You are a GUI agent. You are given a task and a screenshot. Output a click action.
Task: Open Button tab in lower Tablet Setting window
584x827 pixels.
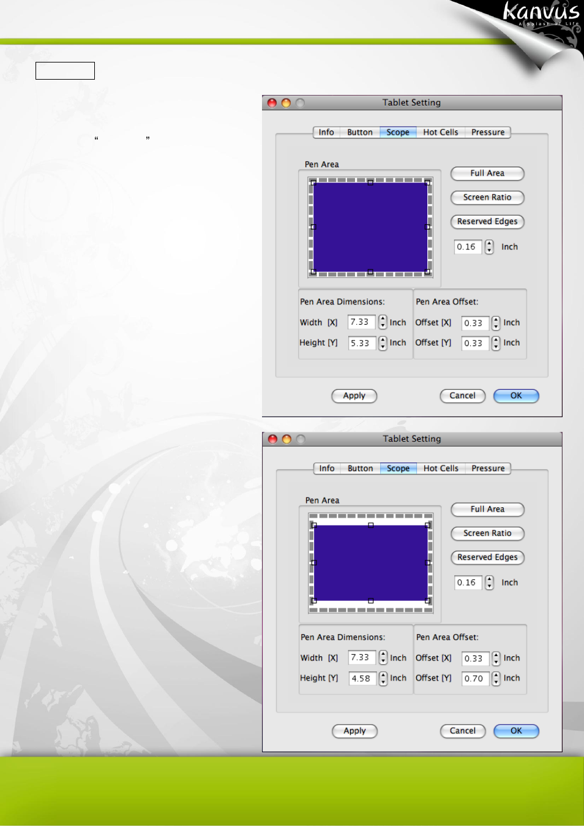tap(361, 469)
